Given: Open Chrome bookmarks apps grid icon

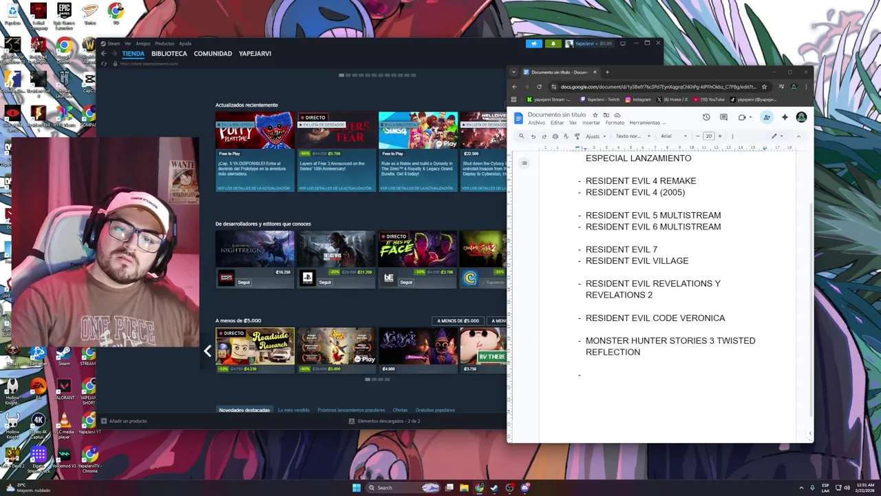Looking at the screenshot, I should coord(513,99).
